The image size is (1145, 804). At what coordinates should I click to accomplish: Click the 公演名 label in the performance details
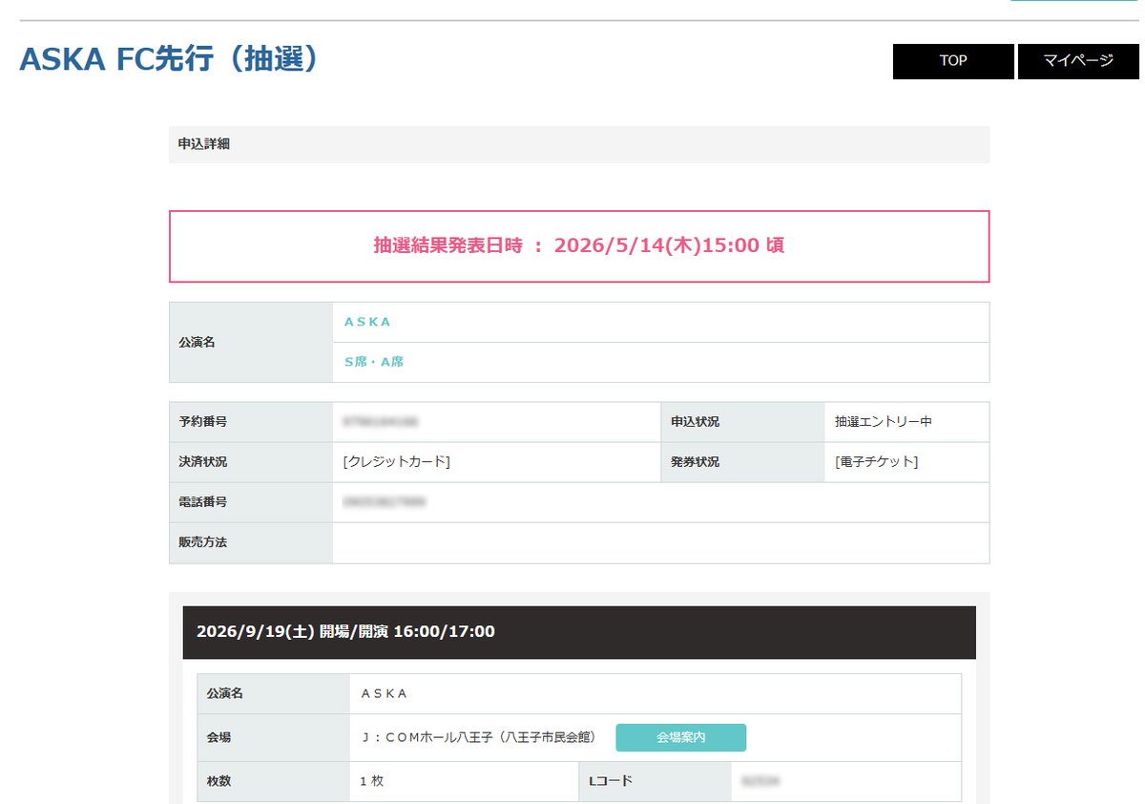point(224,693)
